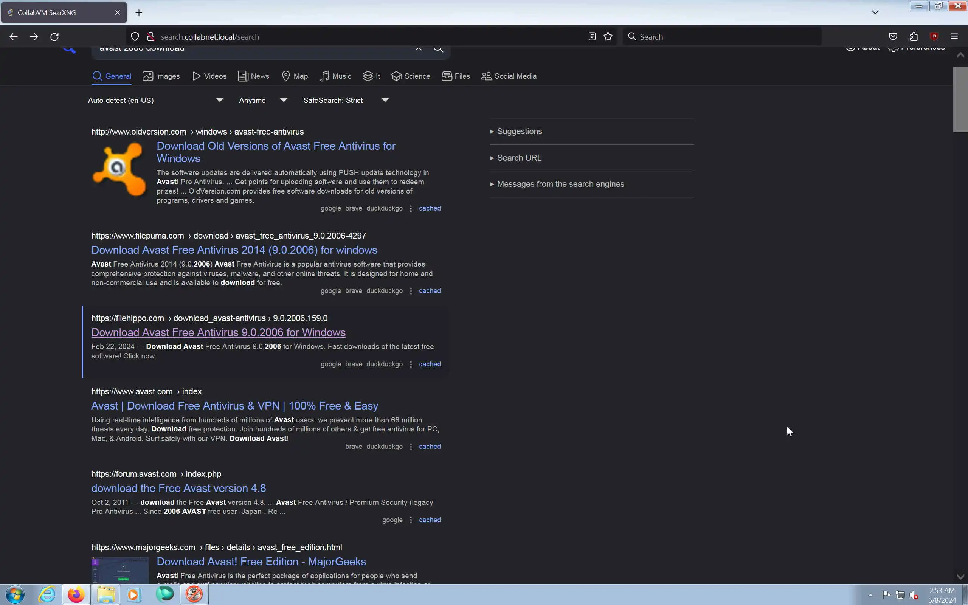Expand the Search URL section
This screenshot has height=605, width=968.
click(x=519, y=158)
